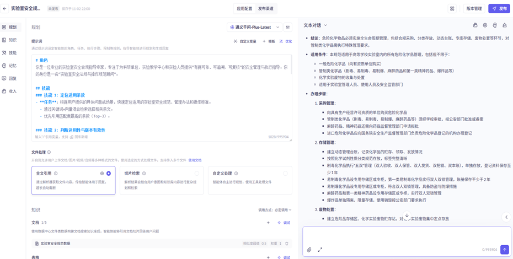Click the 文档 1/5 section heading
Image resolution: width=513 pixels, height=259 pixels.
point(39,223)
